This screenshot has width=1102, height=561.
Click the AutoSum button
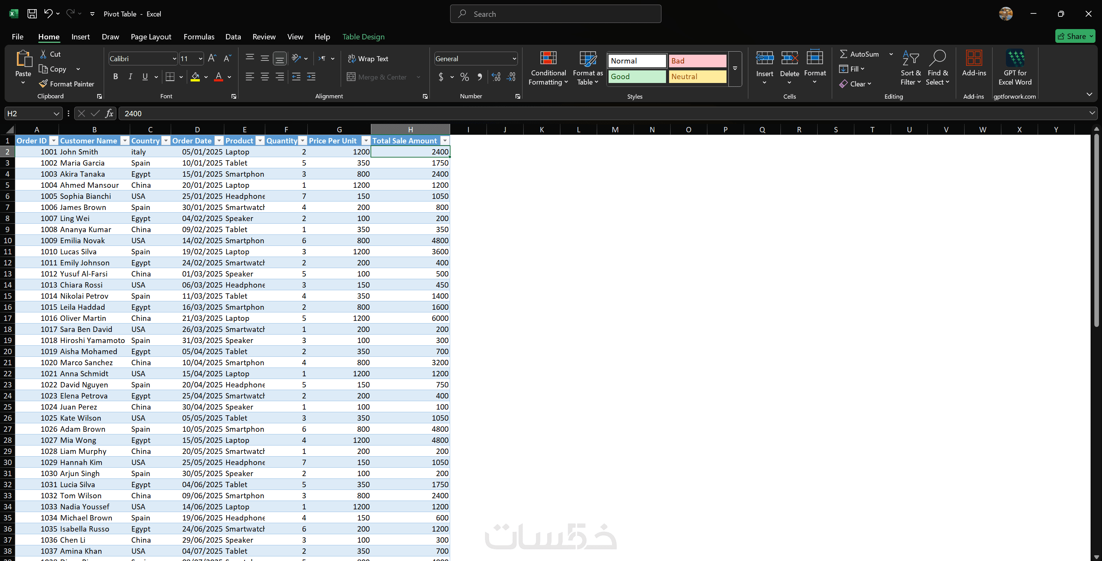pyautogui.click(x=859, y=54)
